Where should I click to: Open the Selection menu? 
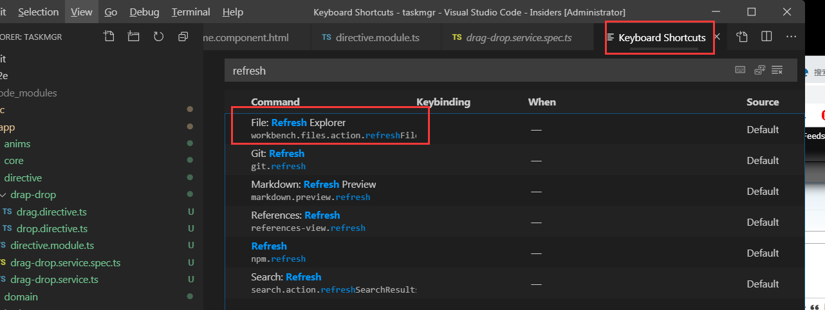click(38, 12)
